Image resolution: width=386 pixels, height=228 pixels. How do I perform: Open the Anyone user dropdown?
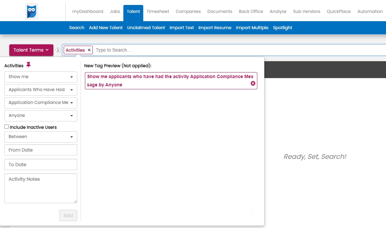(40, 115)
